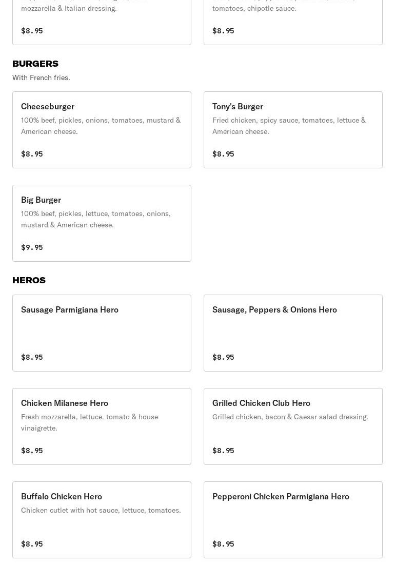
Task: Choose Pepperoni Chicken Parmigiana Hero
Action: 293,519
